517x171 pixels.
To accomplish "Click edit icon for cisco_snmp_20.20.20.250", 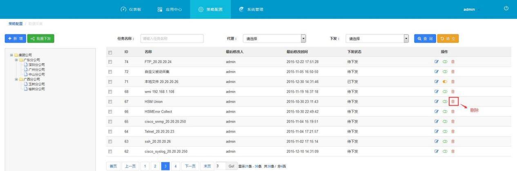I will pyautogui.click(x=437, y=122).
